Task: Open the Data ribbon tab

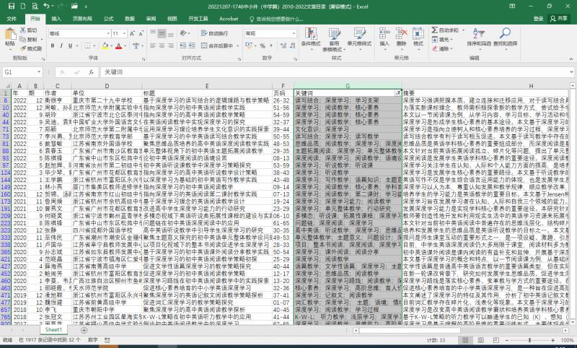Action: pos(130,19)
